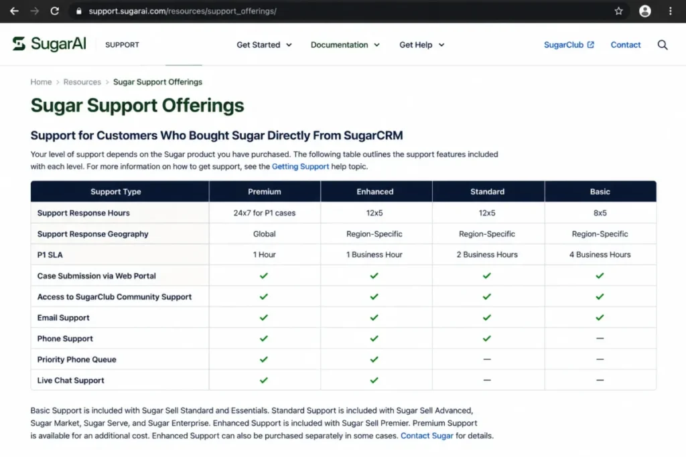The image size is (686, 457).
Task: Expand the Get Help menu
Action: click(x=422, y=45)
